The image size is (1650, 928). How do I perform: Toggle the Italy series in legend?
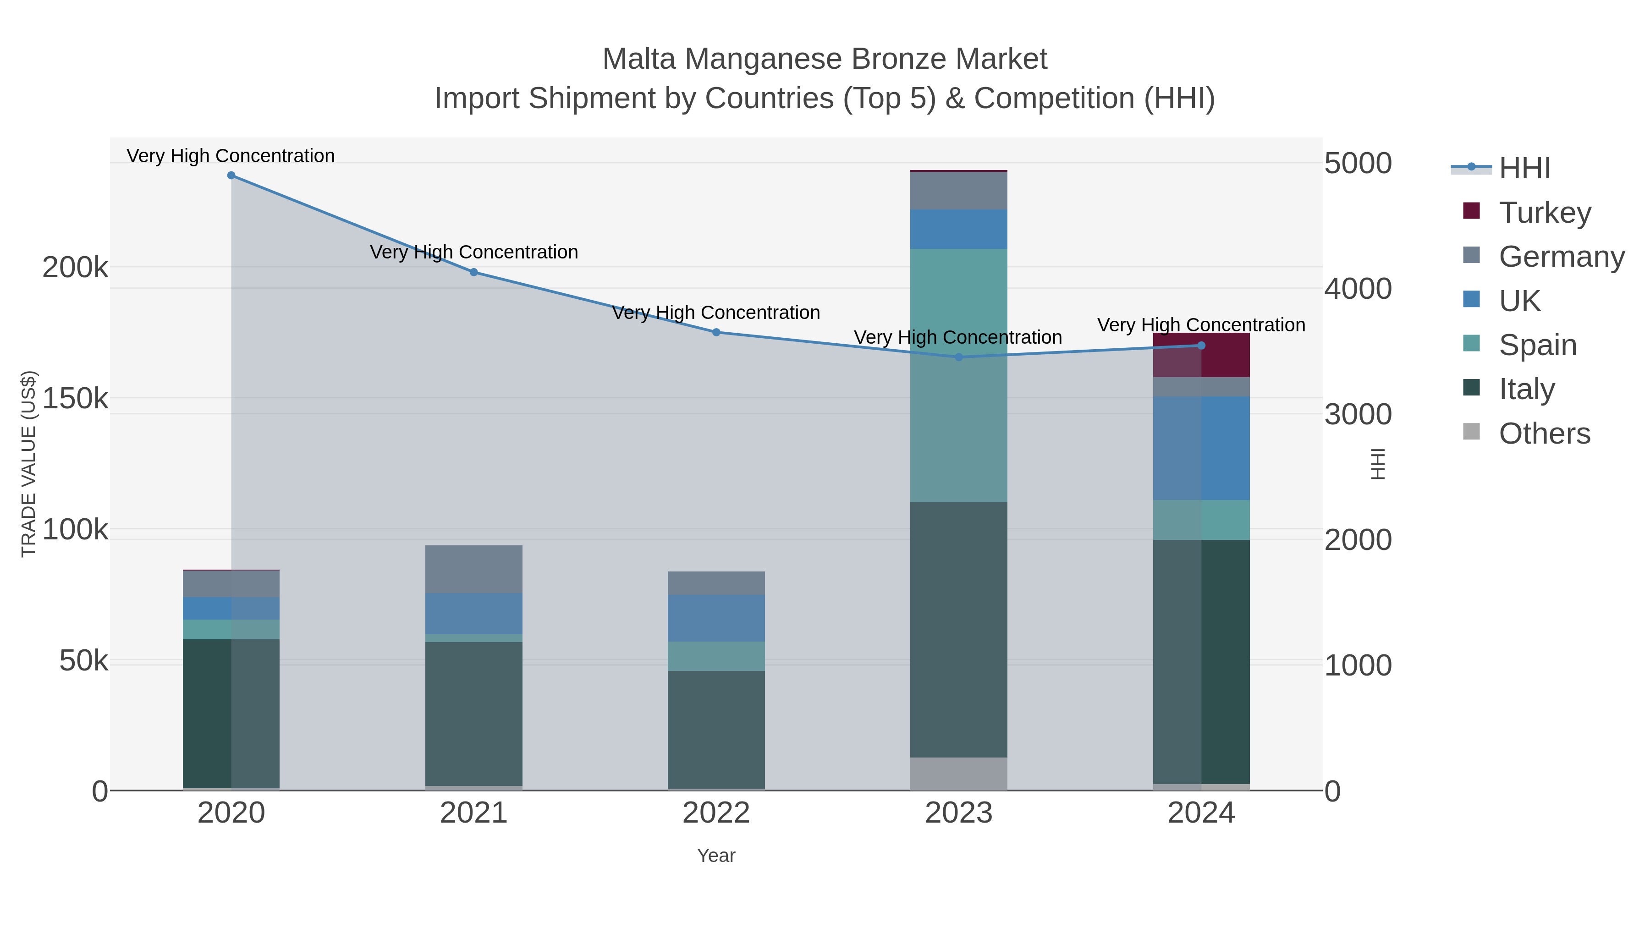click(x=1508, y=389)
